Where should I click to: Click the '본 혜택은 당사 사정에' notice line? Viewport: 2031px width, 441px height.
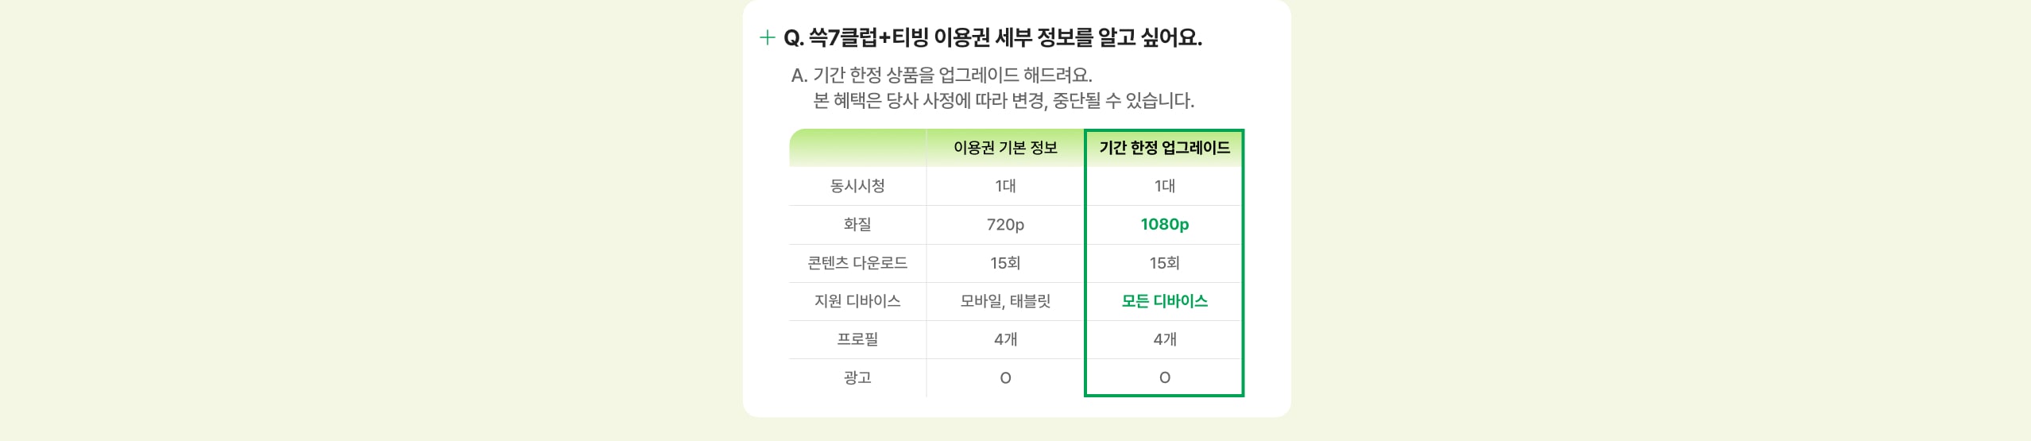(x=1003, y=101)
